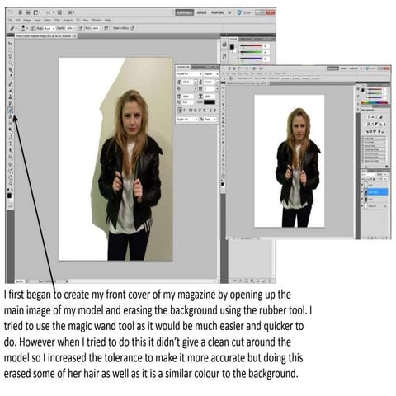
Task: Select the Eyedropper tool in left toolbar
Action: click(x=10, y=76)
